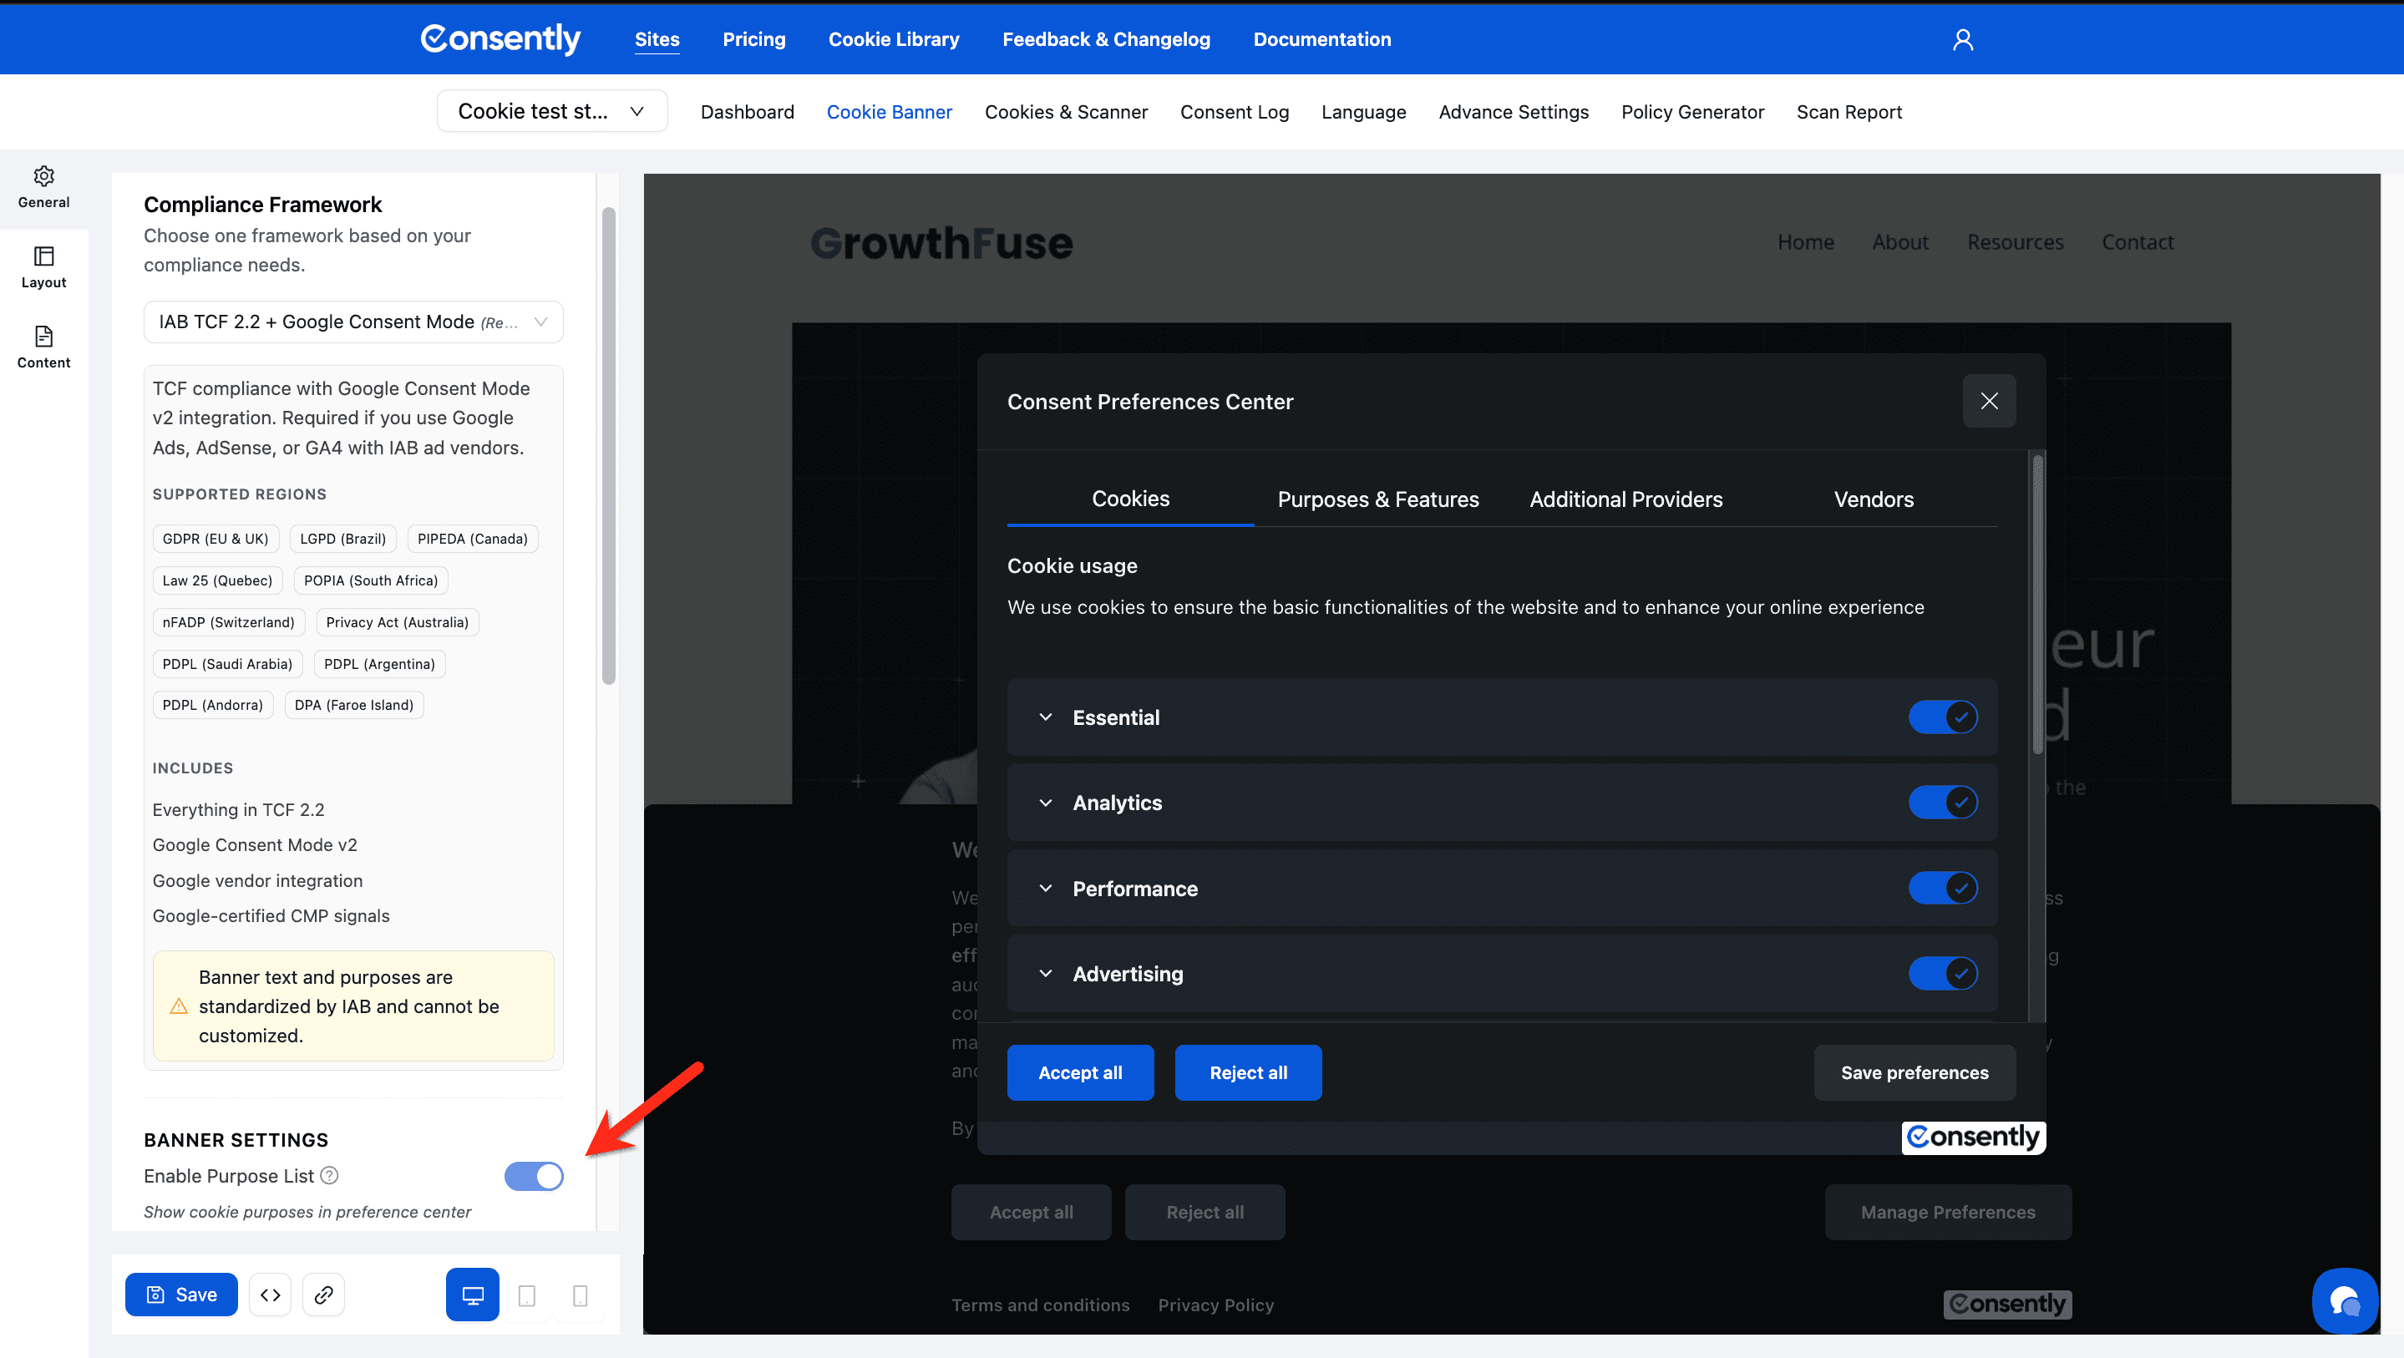Expand the Performance cookie category
This screenshot has height=1358, width=2404.
[x=1045, y=889]
